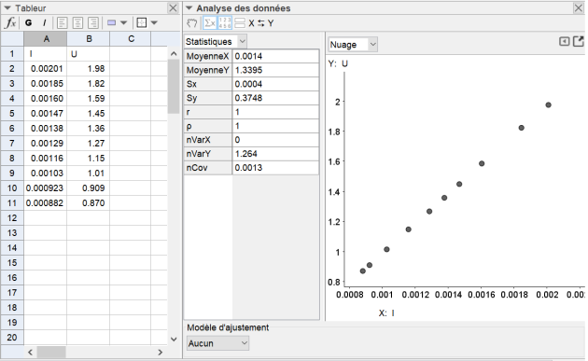Select column B header
588x361 pixels.
(x=89, y=39)
